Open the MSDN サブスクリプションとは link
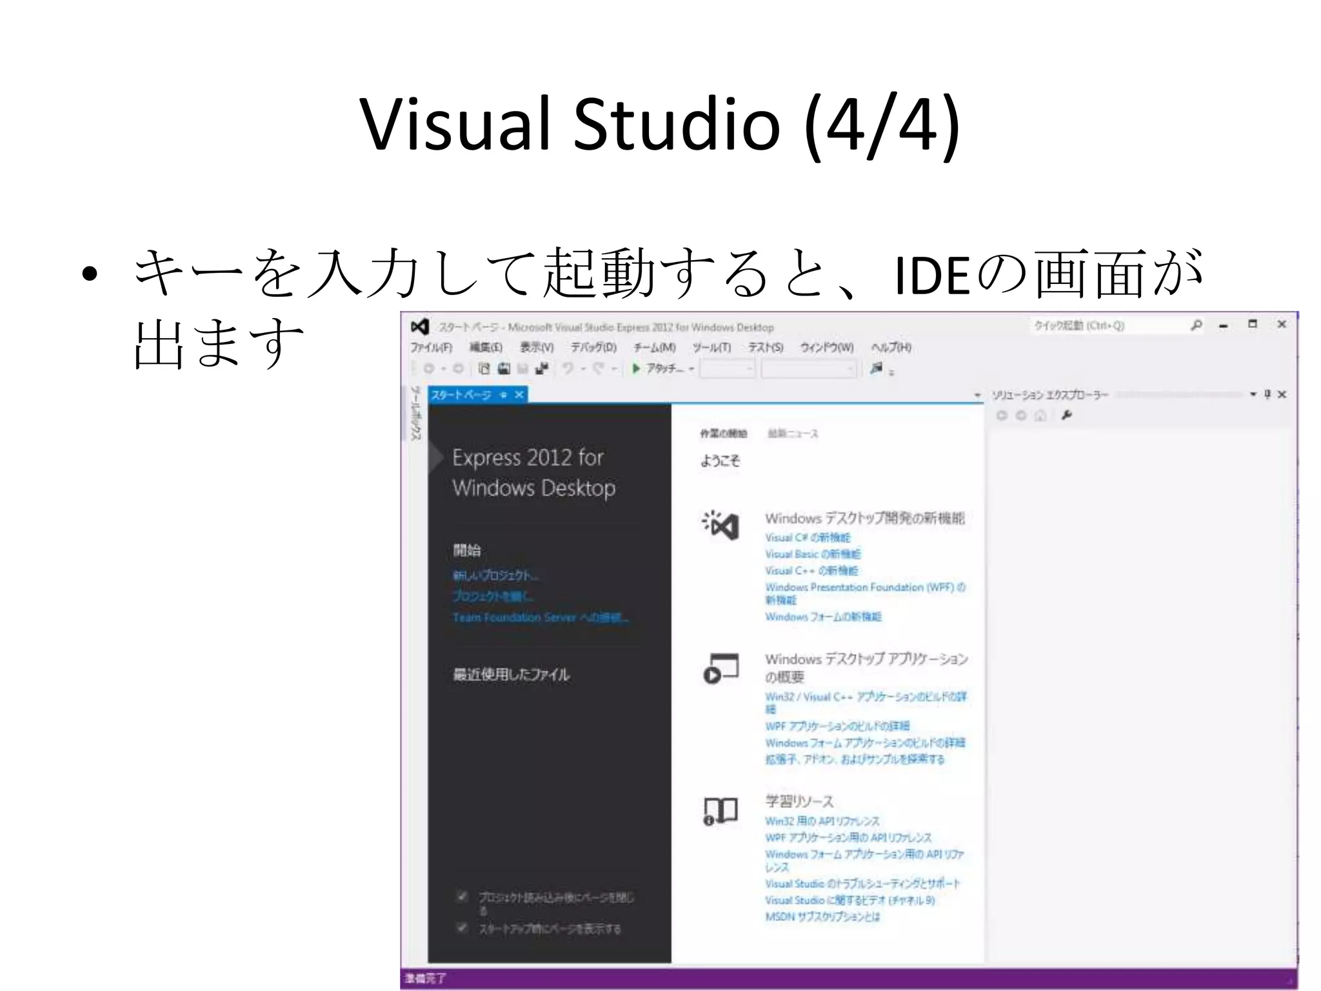The image size is (1321, 991). pos(822,917)
